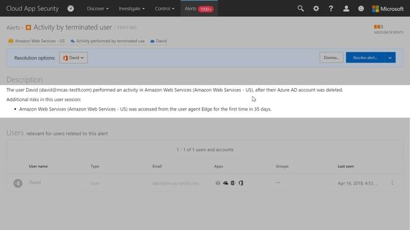Click the Apr 16, 2018 last seen value
Screen dimensions: 410x230
pos(357,183)
